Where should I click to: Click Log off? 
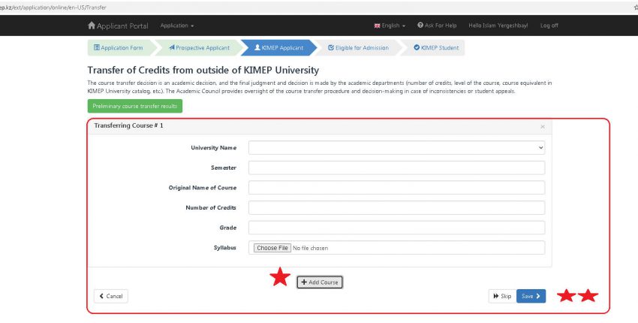point(549,26)
